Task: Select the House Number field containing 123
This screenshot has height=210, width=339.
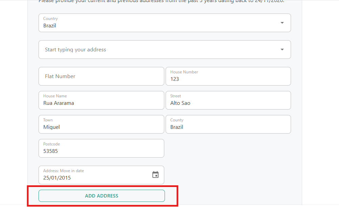Action: pos(228,79)
